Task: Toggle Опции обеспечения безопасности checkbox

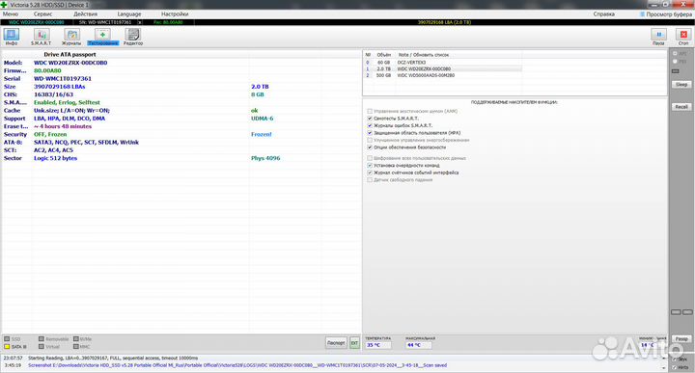Action: pos(370,147)
